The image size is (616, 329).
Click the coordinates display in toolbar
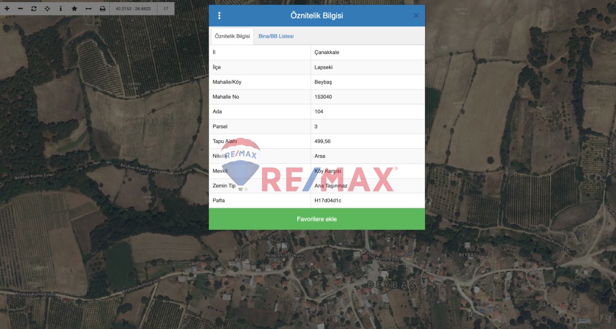[x=133, y=9]
